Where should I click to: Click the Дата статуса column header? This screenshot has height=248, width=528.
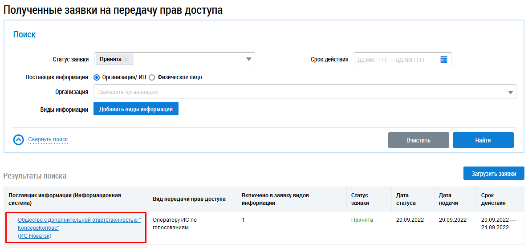point(406,199)
